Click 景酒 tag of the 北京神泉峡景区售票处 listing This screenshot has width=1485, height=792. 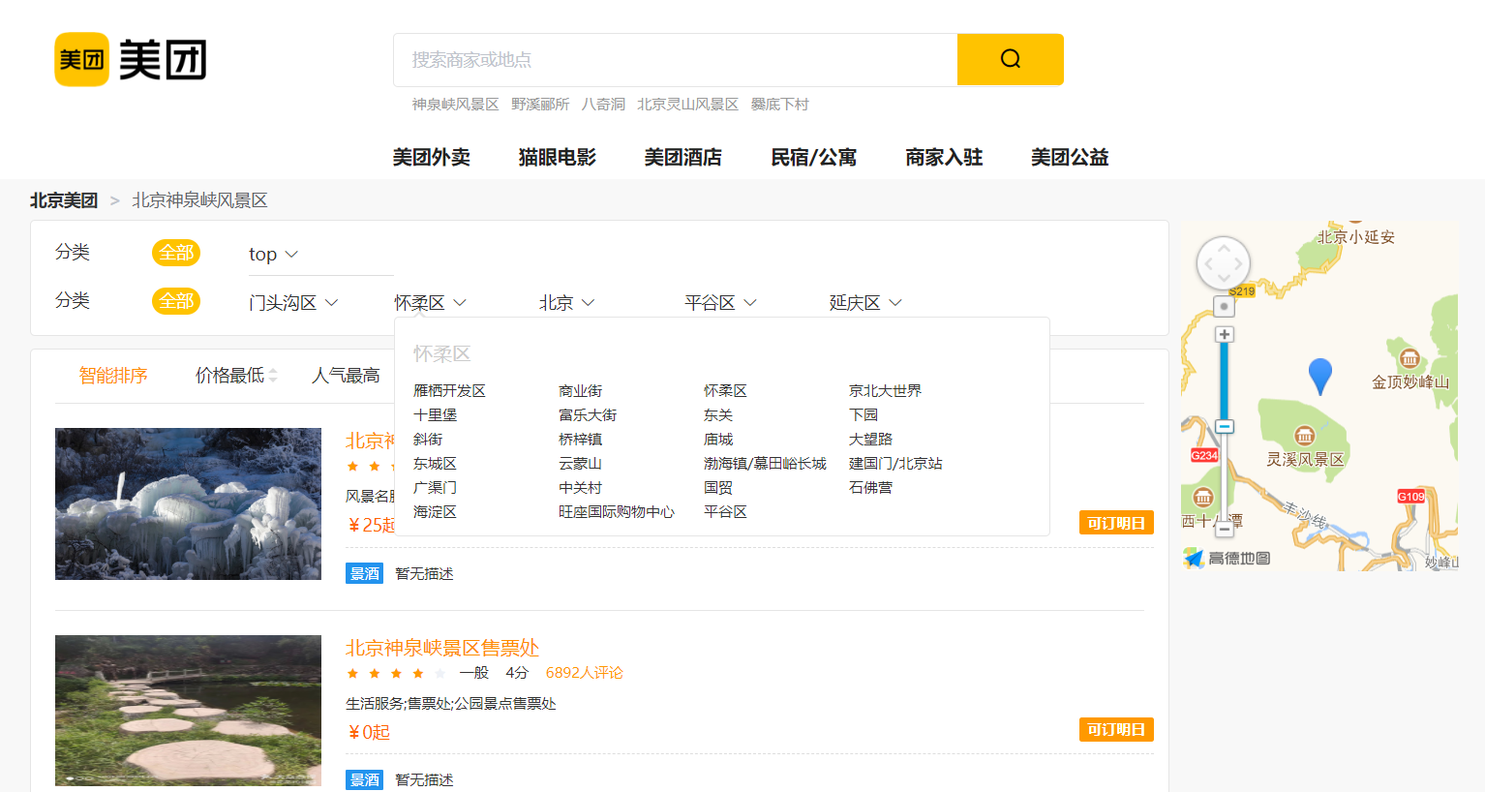pyautogui.click(x=364, y=779)
